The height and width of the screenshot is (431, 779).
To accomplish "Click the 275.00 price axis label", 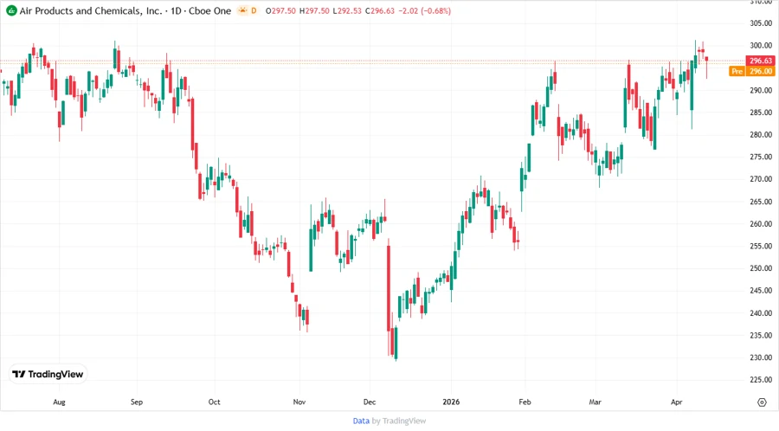I will click(761, 157).
